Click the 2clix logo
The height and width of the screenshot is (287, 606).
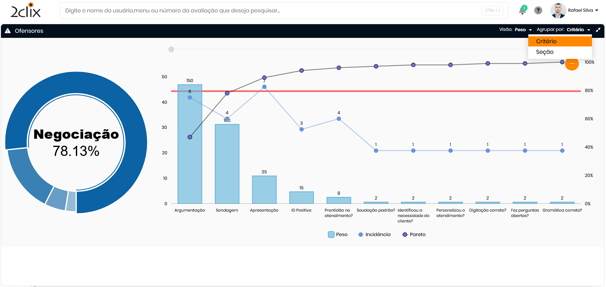(x=26, y=10)
